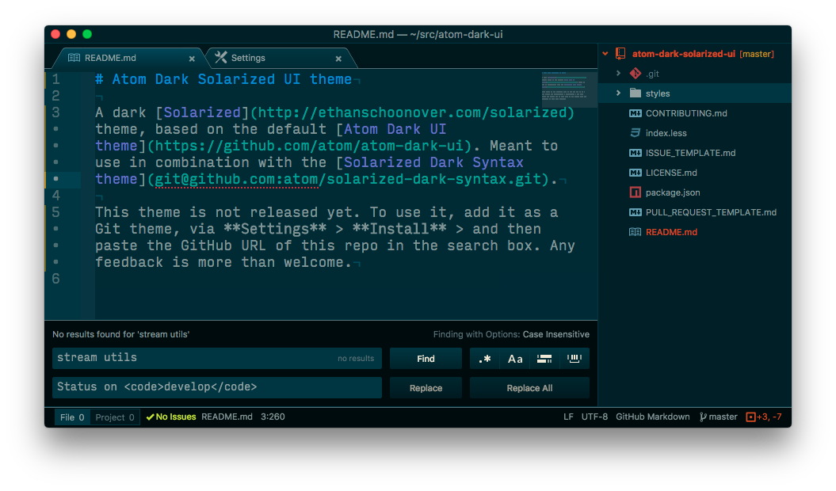Click the markdown icon beside CONTRIBUTING.md

(635, 113)
